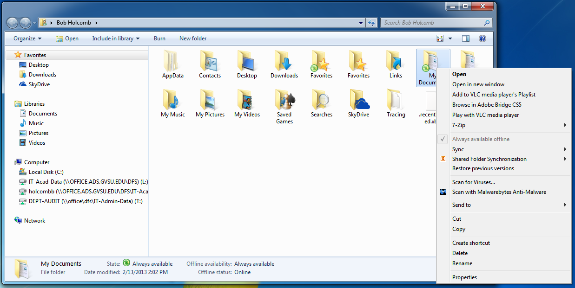The width and height of the screenshot is (575, 288).
Task: Toggle Always available offline option
Action: click(x=481, y=139)
